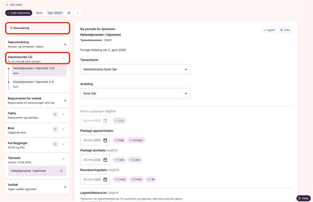Image resolution: width=313 pixels, height=202 pixels.
Task: Open calendar picker for Planlagt sluttdato
Action: (105, 160)
